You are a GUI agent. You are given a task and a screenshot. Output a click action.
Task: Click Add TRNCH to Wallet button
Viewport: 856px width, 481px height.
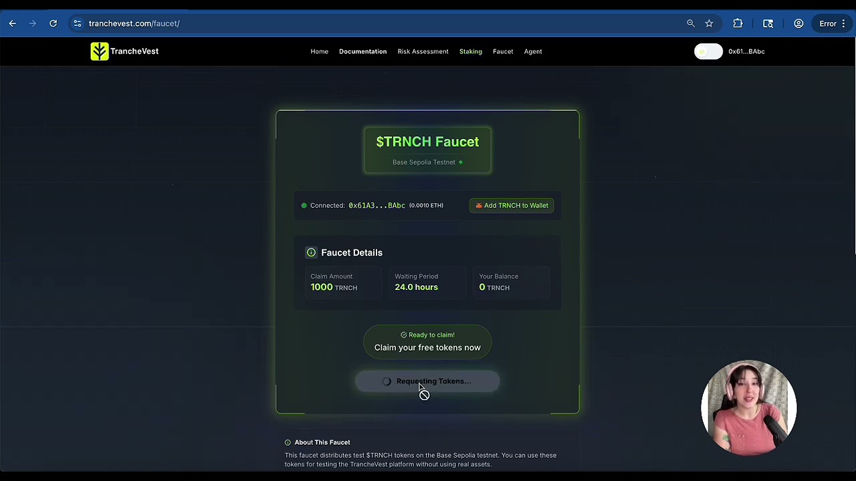[512, 206]
